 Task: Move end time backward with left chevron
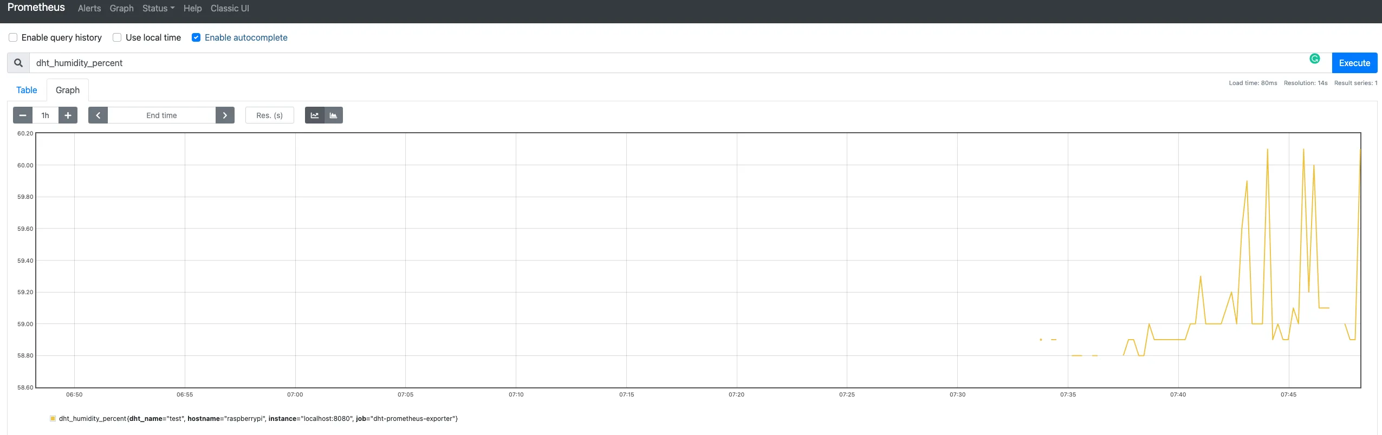(x=98, y=115)
